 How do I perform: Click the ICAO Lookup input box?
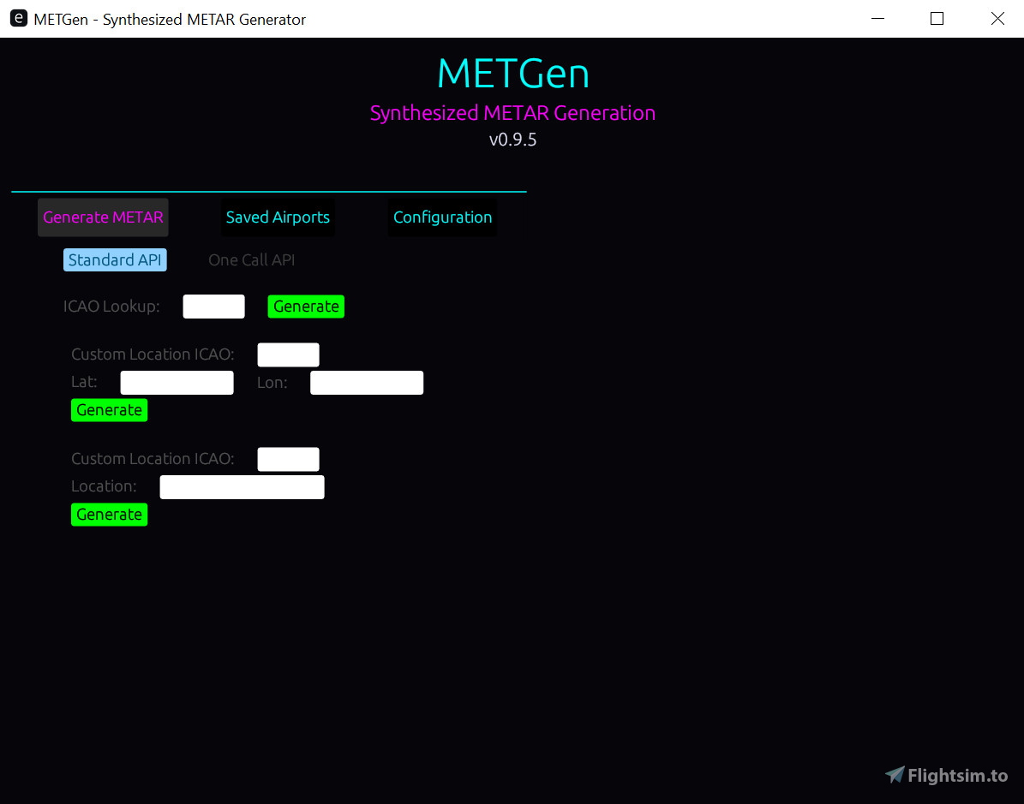click(213, 306)
